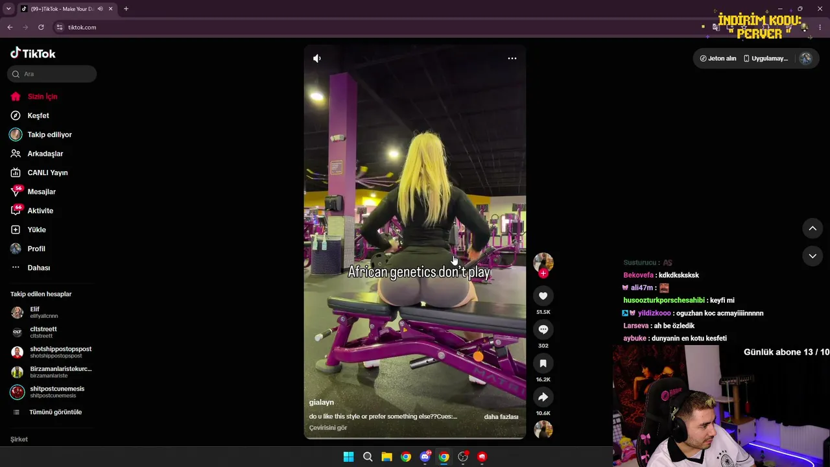Open Windows taskbar search
The height and width of the screenshot is (467, 830).
(368, 457)
